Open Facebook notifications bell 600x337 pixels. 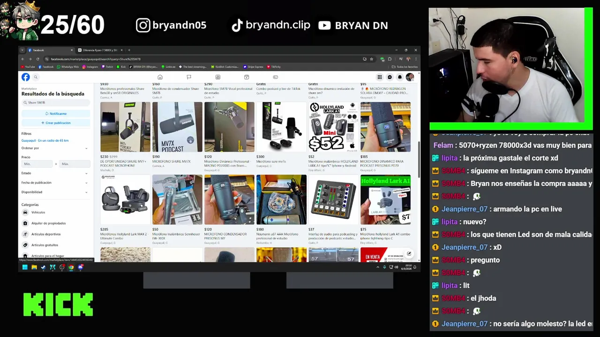pyautogui.click(x=400, y=77)
